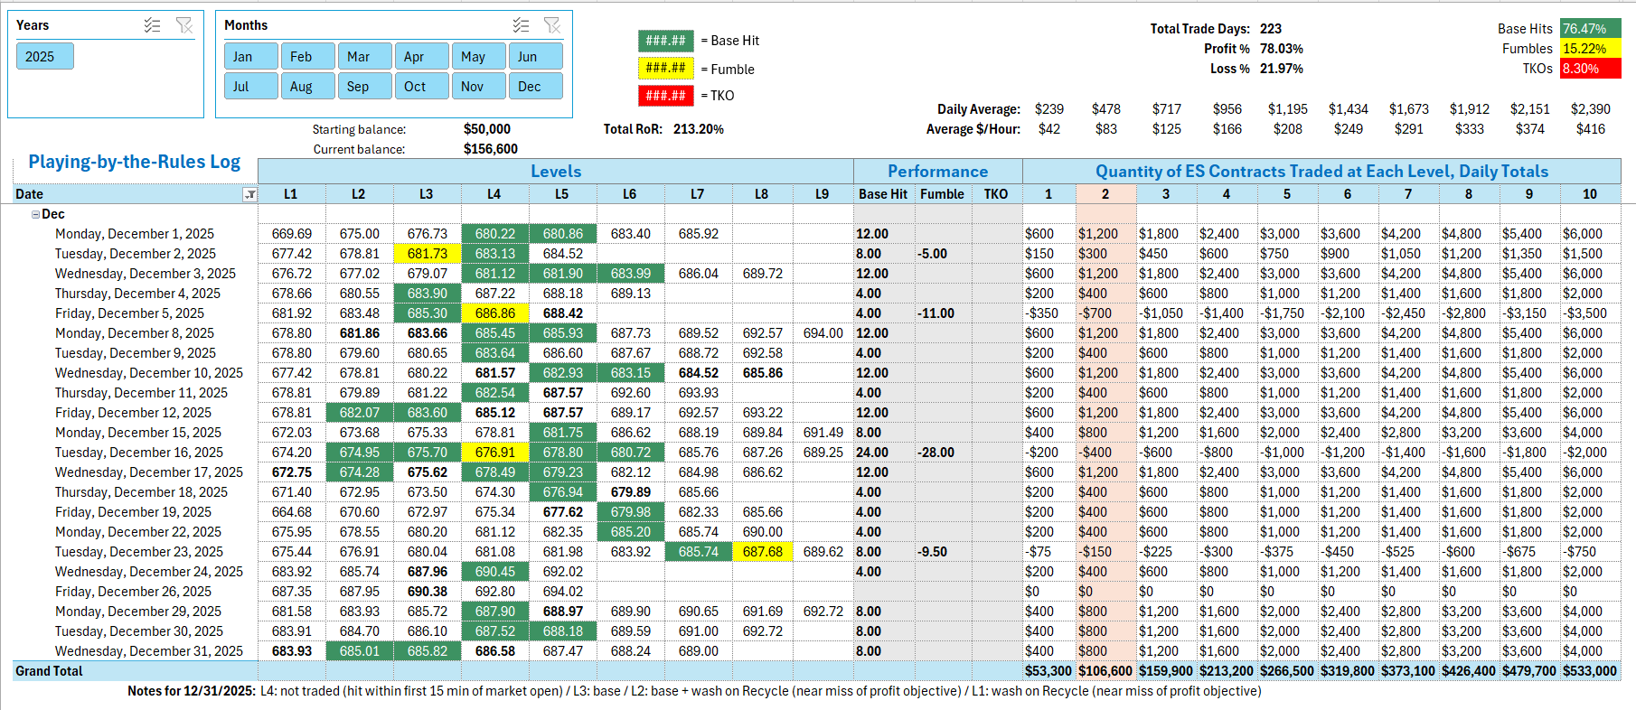This screenshot has height=710, width=1636.
Task: Filter the log by Dec
Action: [535, 86]
